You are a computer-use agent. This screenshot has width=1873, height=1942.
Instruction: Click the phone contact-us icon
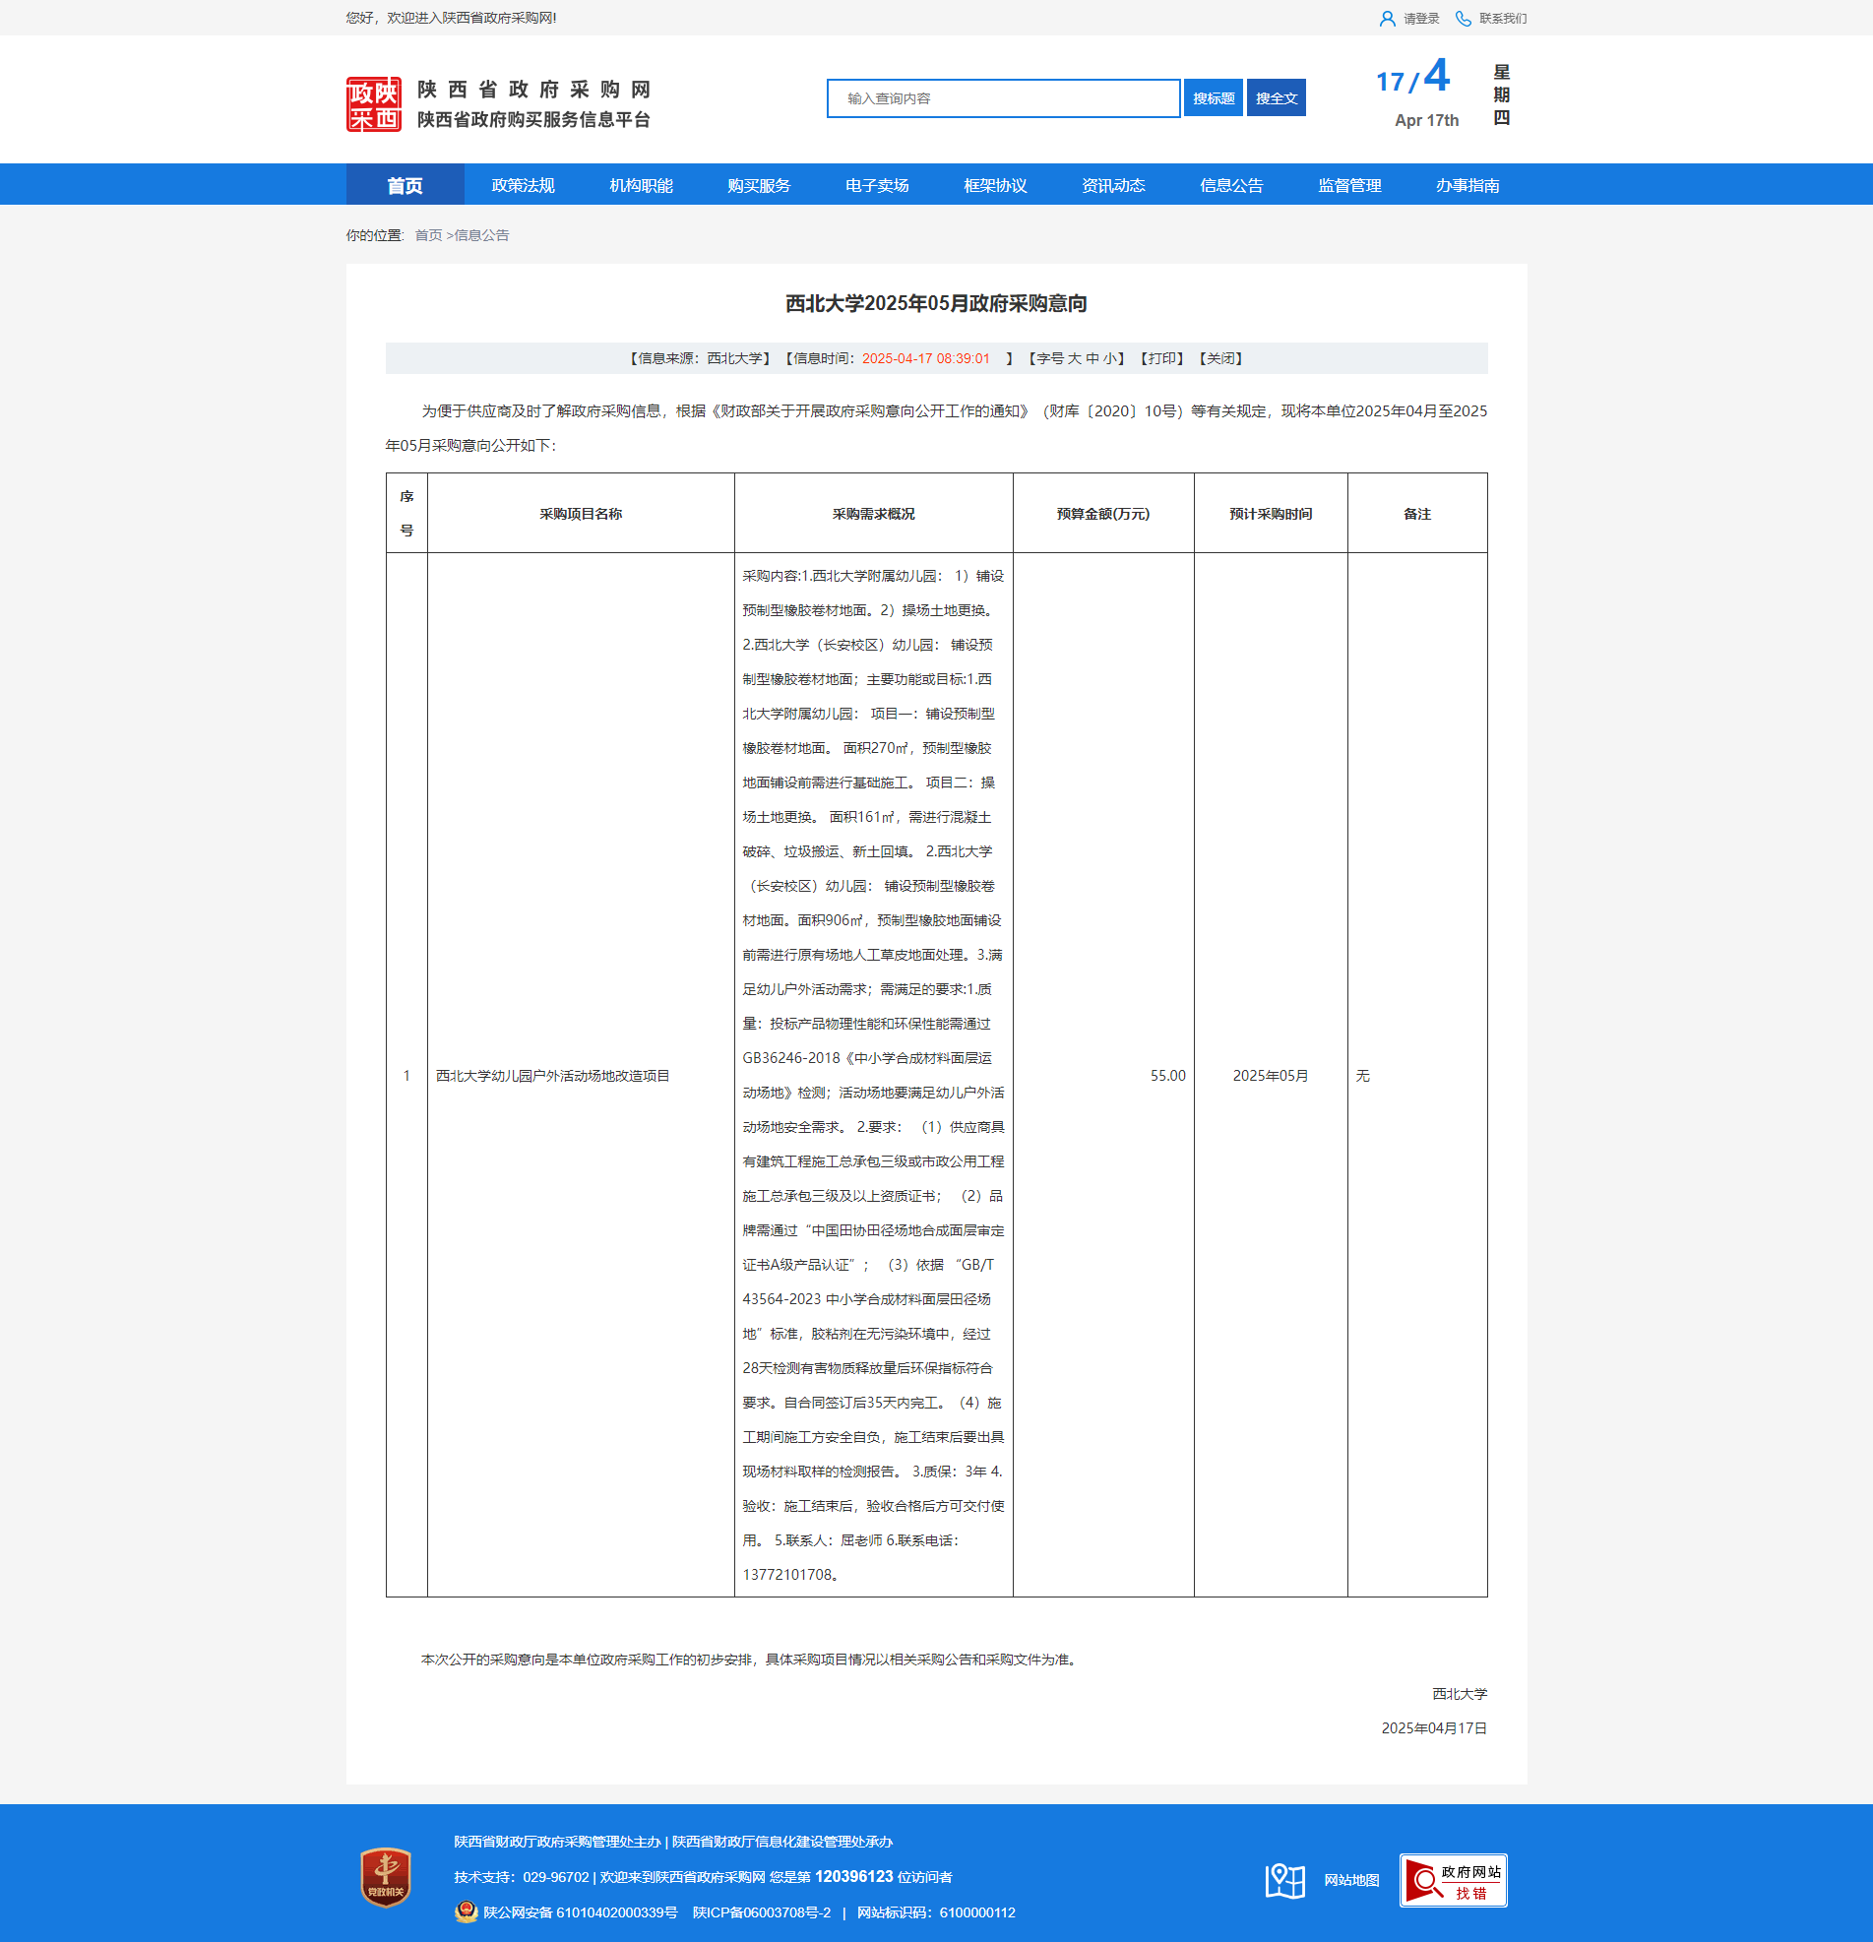tap(1463, 19)
